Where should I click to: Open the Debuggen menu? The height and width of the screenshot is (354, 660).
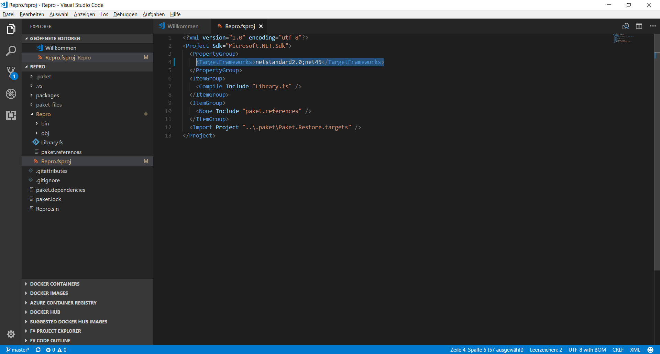pyautogui.click(x=125, y=14)
